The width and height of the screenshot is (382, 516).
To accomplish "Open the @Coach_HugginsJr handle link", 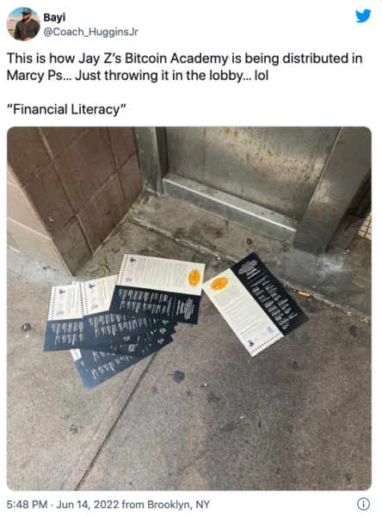I will 91,32.
